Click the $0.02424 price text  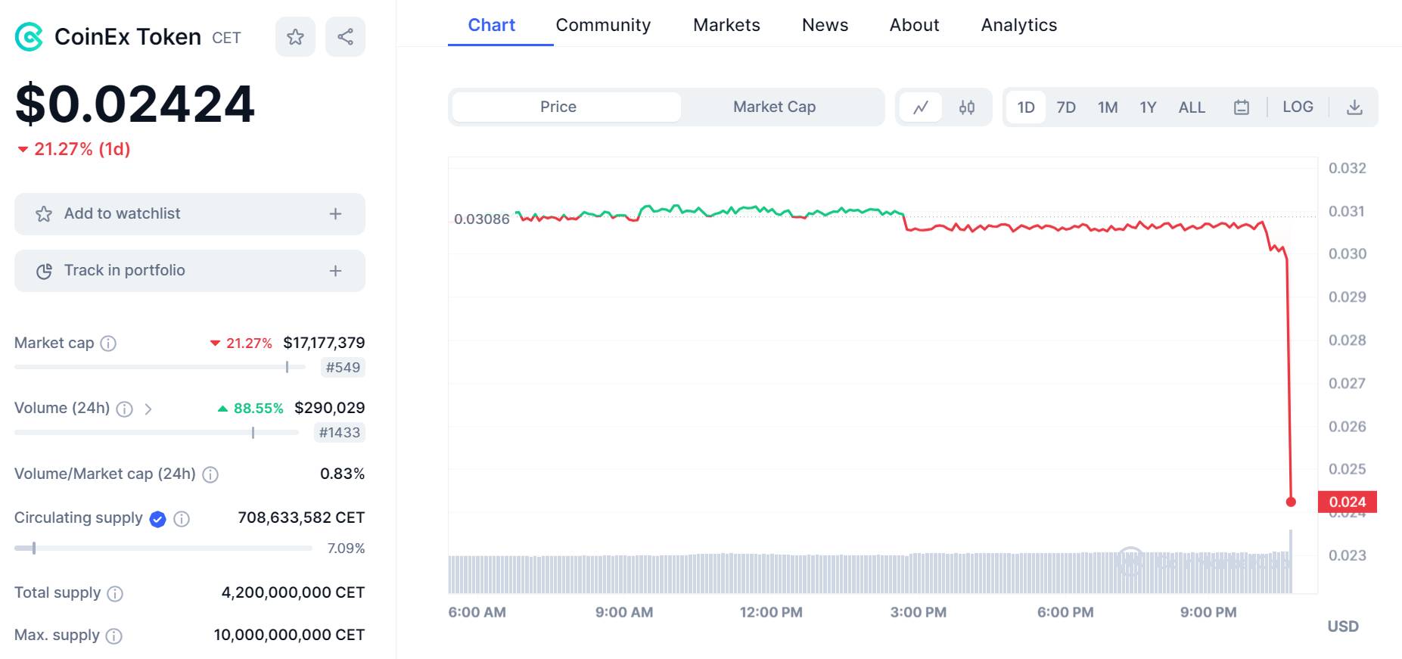pos(135,104)
